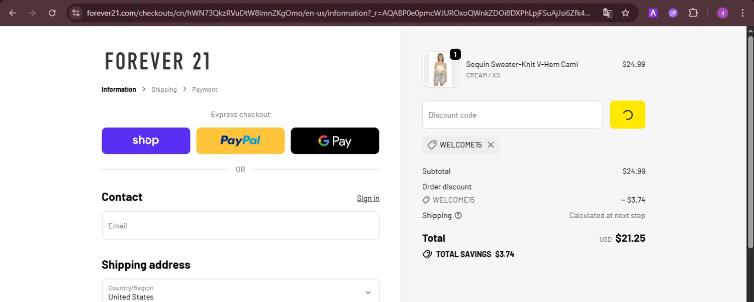The height and width of the screenshot is (302, 754).
Task: Click into the Discount code field
Action: click(x=512, y=115)
